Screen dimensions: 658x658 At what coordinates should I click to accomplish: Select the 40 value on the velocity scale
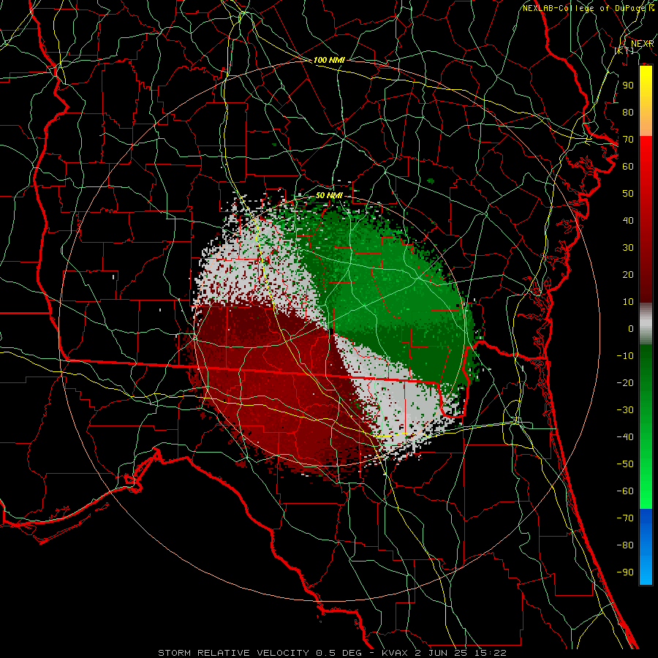click(628, 221)
